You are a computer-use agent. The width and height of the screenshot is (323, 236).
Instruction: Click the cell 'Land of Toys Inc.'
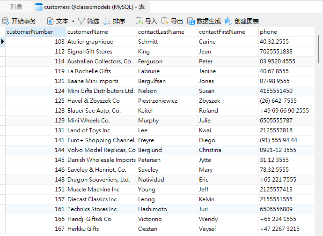102,130
